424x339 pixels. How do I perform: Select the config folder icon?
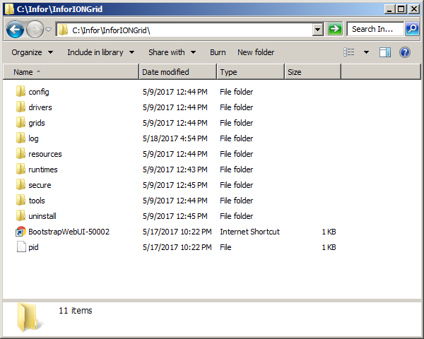20,92
